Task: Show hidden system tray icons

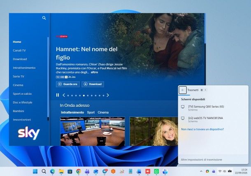Action: pyautogui.click(x=201, y=171)
